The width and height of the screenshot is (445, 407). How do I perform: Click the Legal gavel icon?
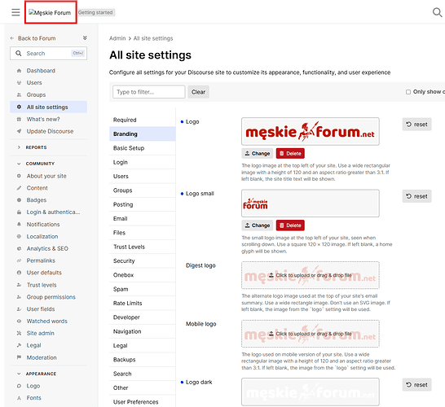coord(19,345)
